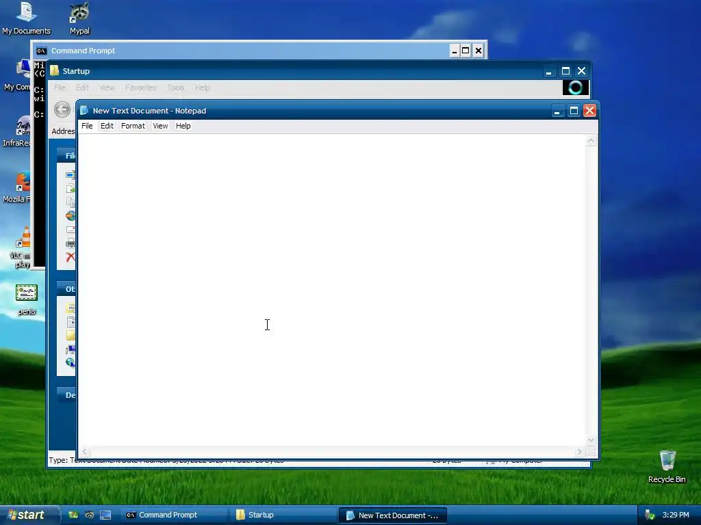The height and width of the screenshot is (525, 701).
Task: Maximize the Notepad window
Action: point(574,111)
